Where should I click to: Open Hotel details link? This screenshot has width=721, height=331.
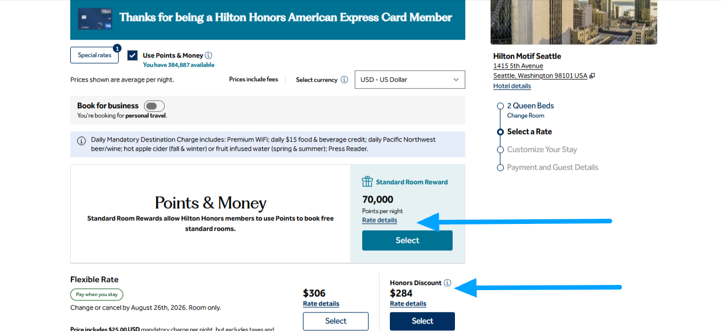pos(512,86)
